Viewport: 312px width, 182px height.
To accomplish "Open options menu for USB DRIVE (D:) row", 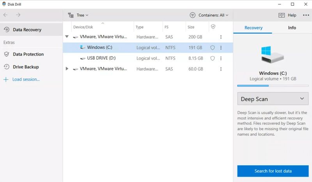I will [x=221, y=58].
